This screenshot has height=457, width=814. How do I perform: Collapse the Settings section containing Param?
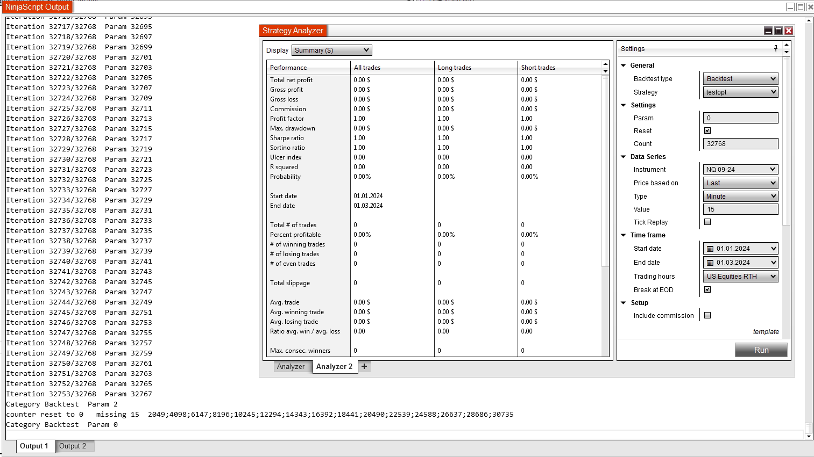(624, 105)
